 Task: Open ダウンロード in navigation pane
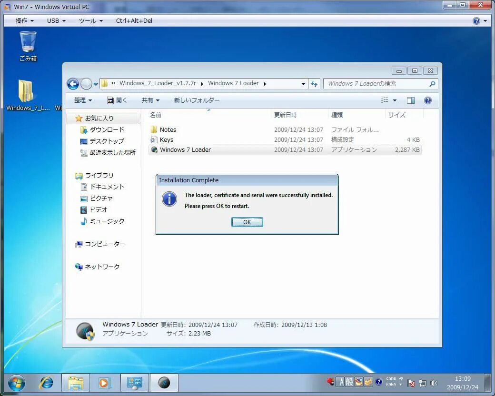(102, 129)
